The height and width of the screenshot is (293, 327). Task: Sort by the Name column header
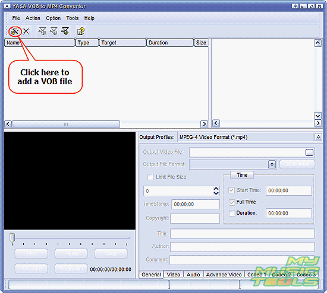click(39, 43)
